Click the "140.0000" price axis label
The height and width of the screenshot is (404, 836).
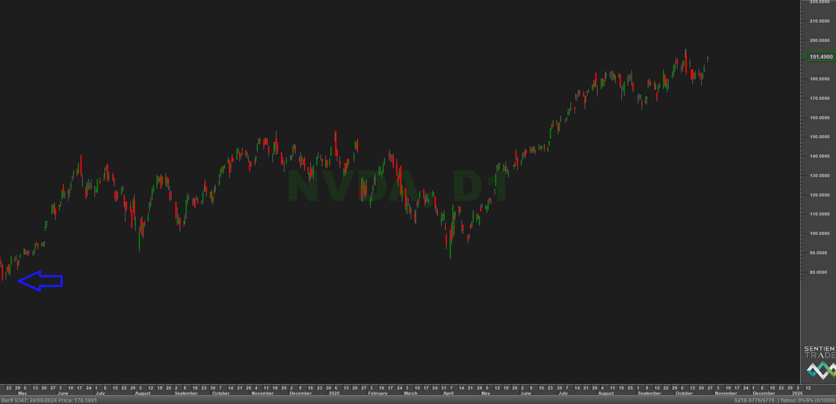819,156
